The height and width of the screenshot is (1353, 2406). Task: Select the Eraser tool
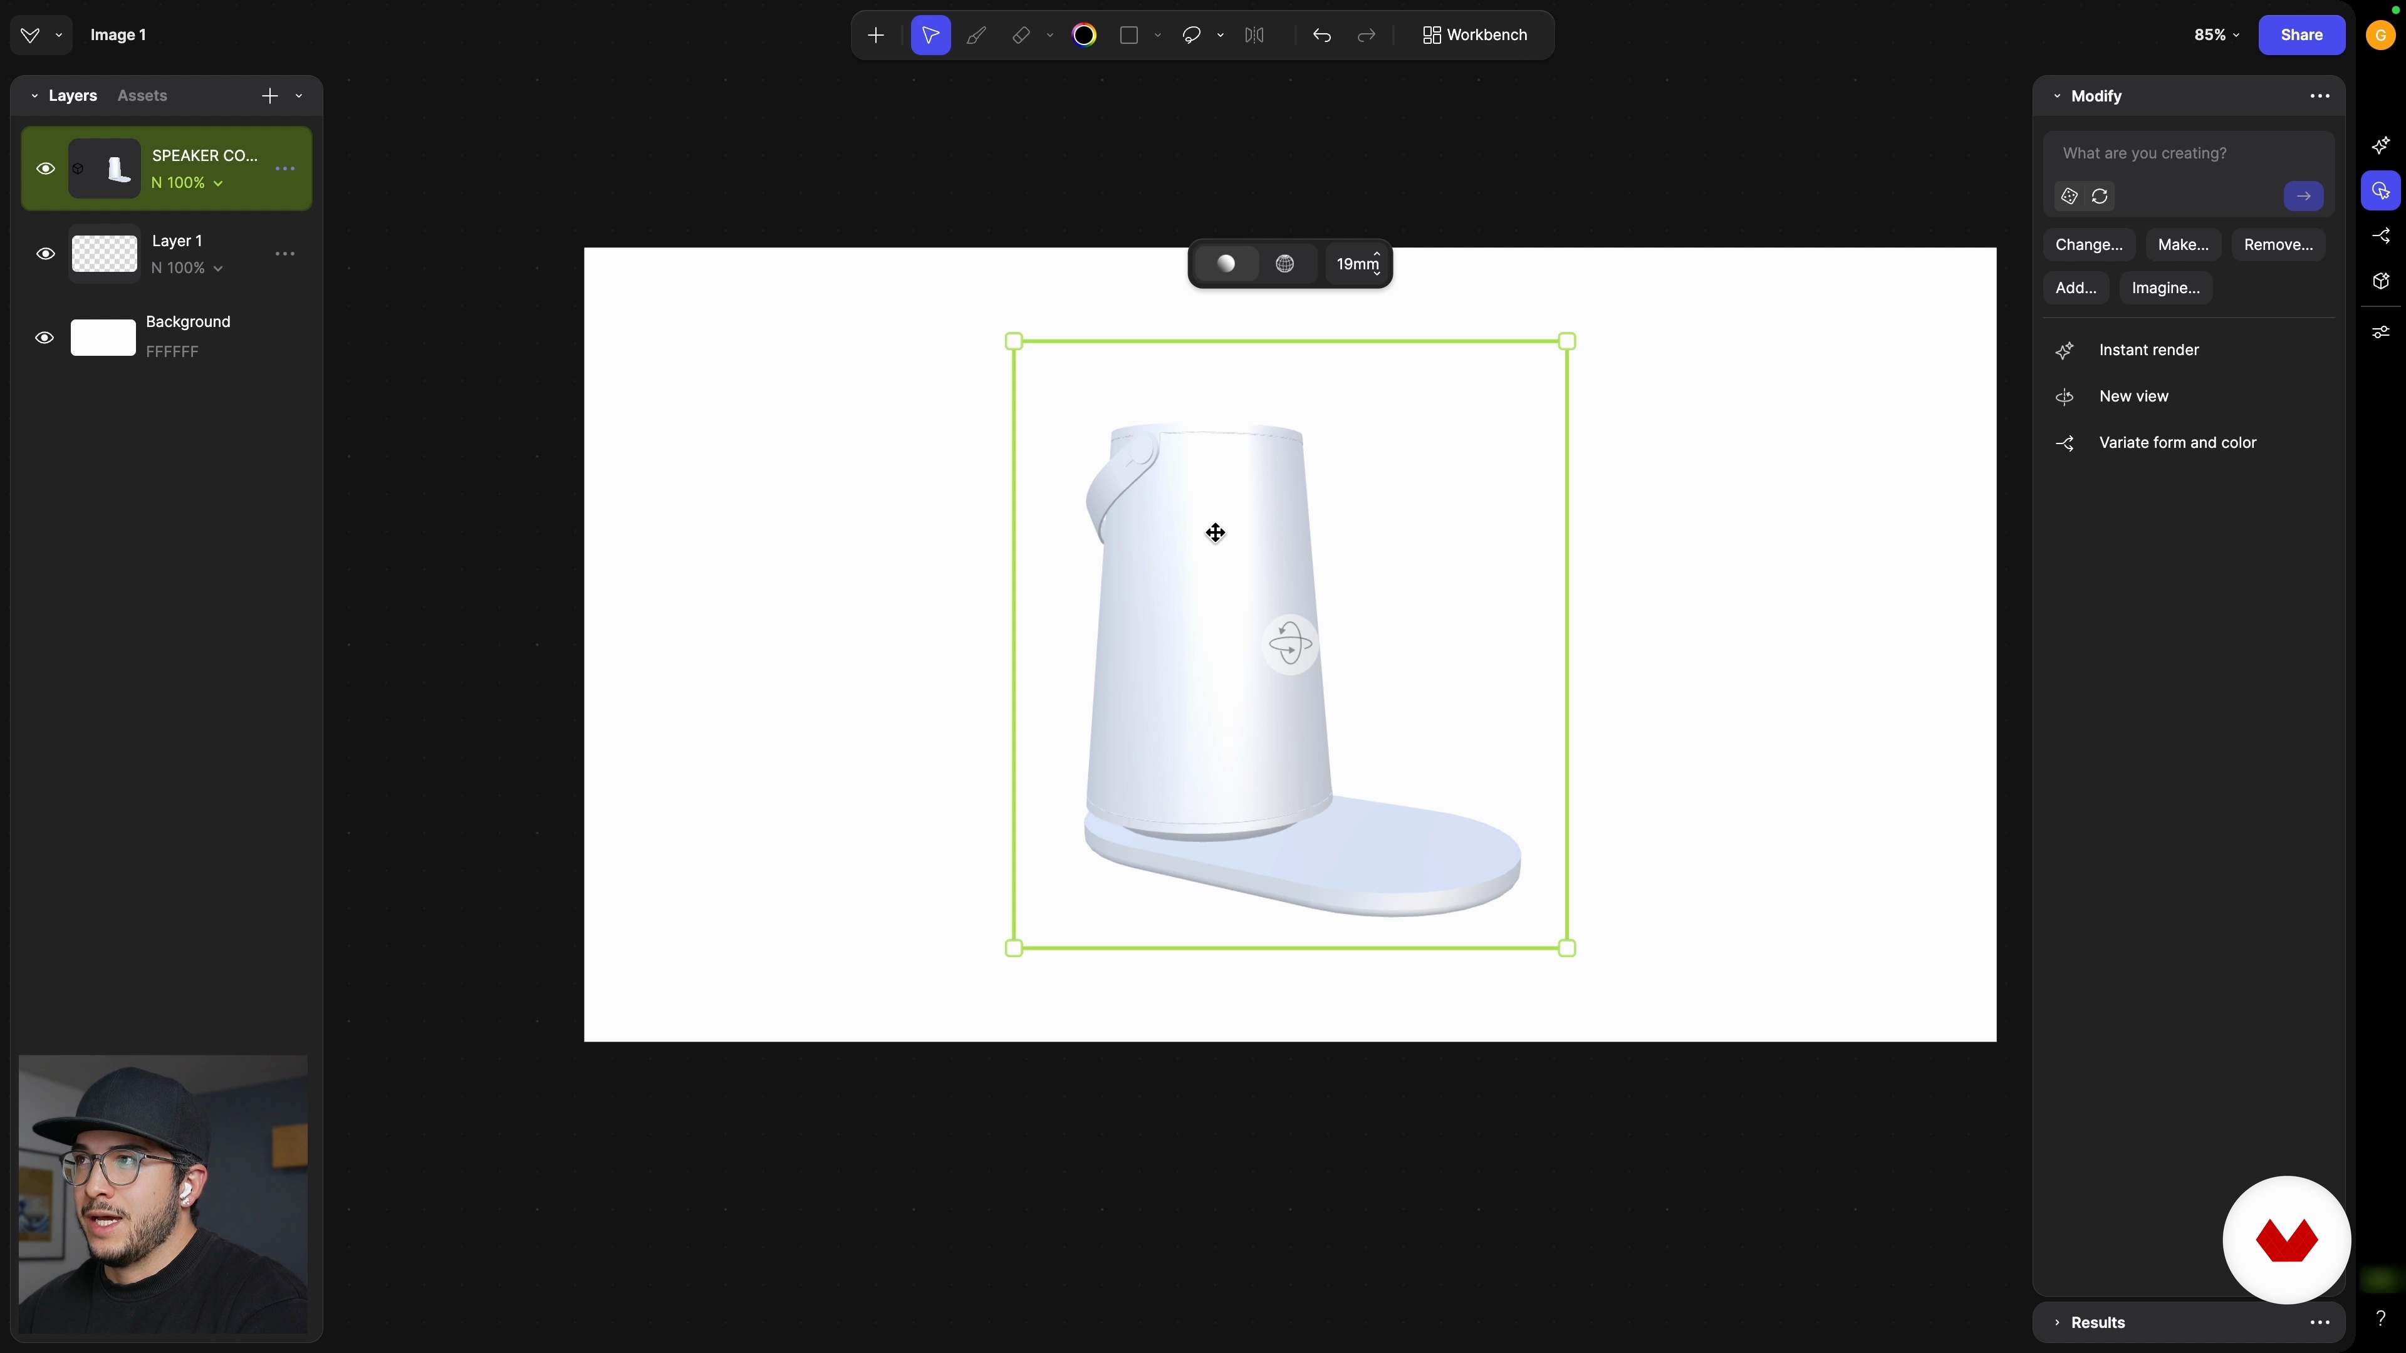point(1021,36)
